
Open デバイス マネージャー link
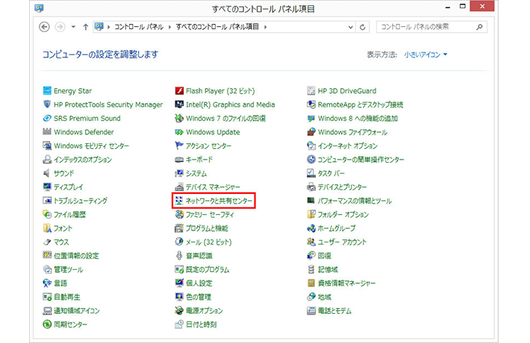(213, 187)
